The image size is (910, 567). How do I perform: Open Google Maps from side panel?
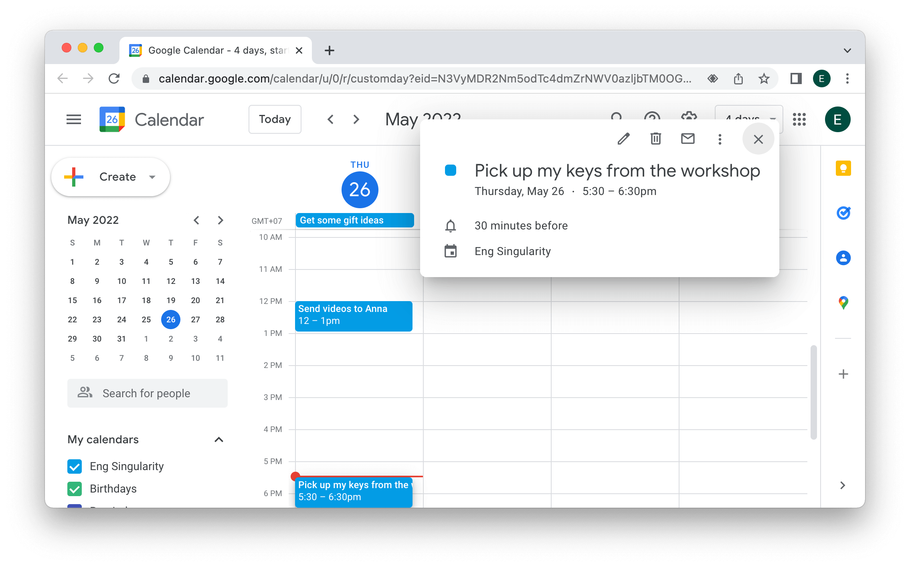pyautogui.click(x=843, y=303)
